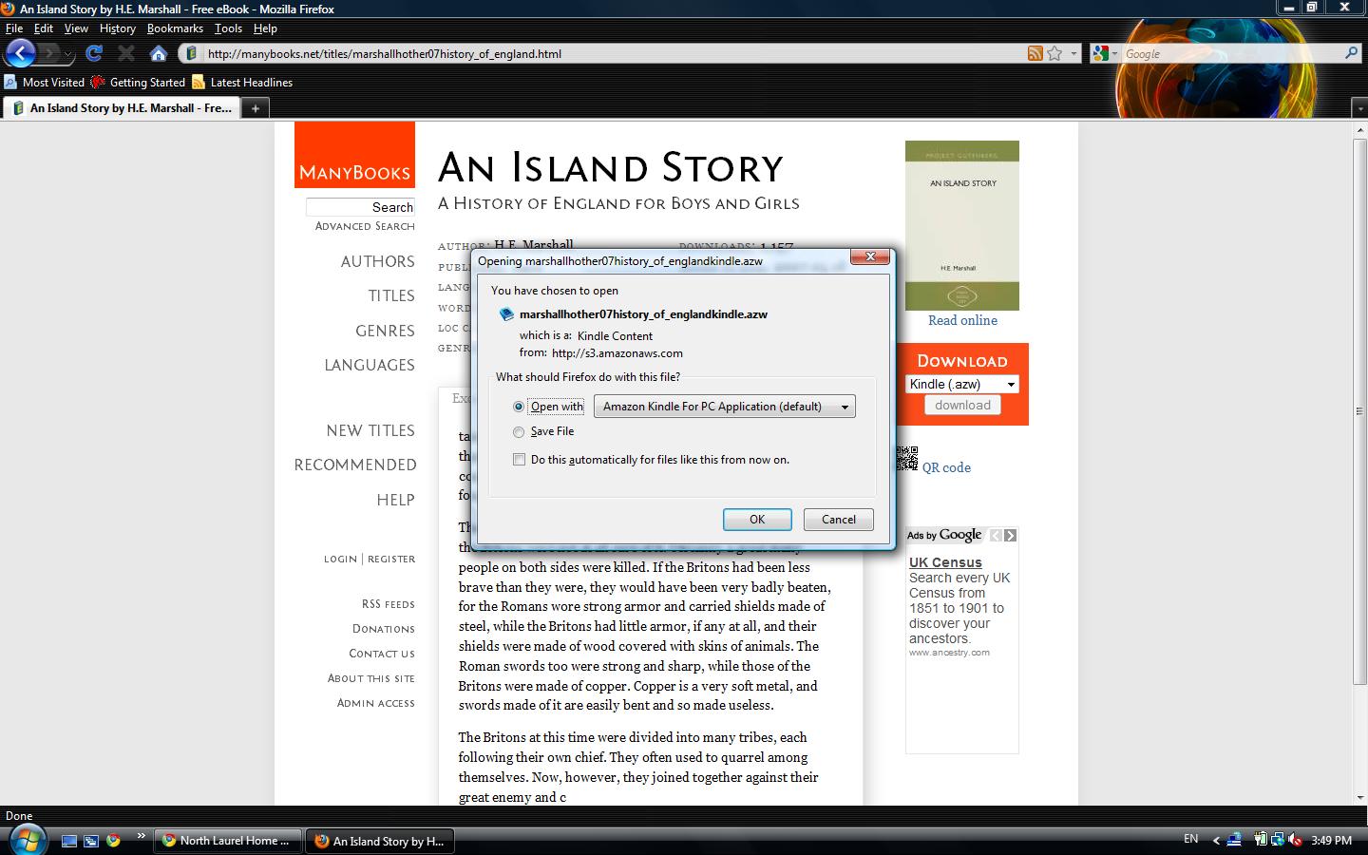Click OK in the download dialog
This screenshot has height=855, width=1368.
[x=757, y=520]
